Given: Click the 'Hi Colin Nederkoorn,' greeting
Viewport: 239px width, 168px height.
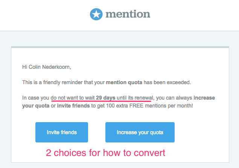Looking at the screenshot, I should pos(47,67).
